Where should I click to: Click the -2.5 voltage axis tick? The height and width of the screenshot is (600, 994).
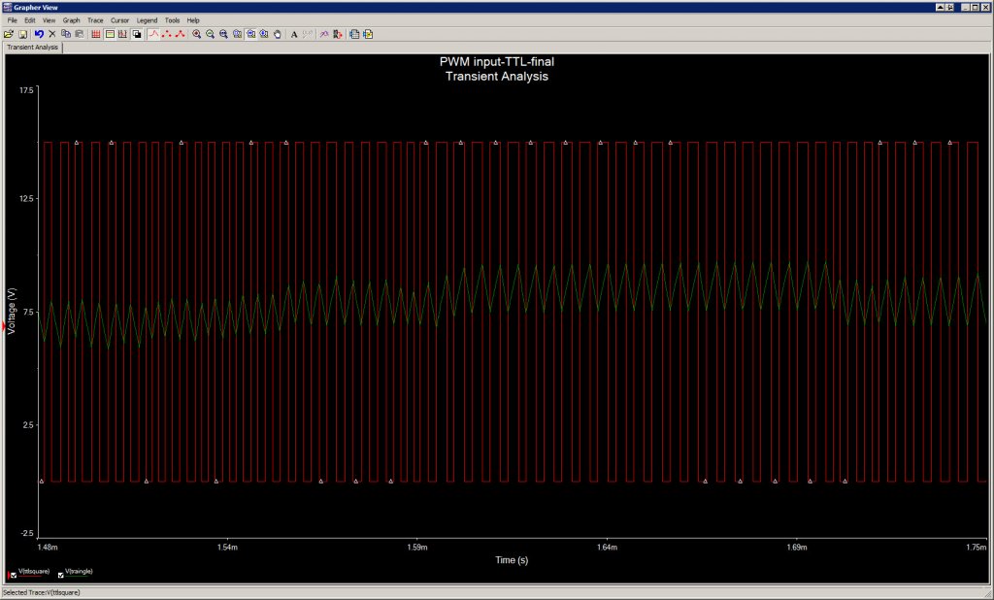pos(26,535)
